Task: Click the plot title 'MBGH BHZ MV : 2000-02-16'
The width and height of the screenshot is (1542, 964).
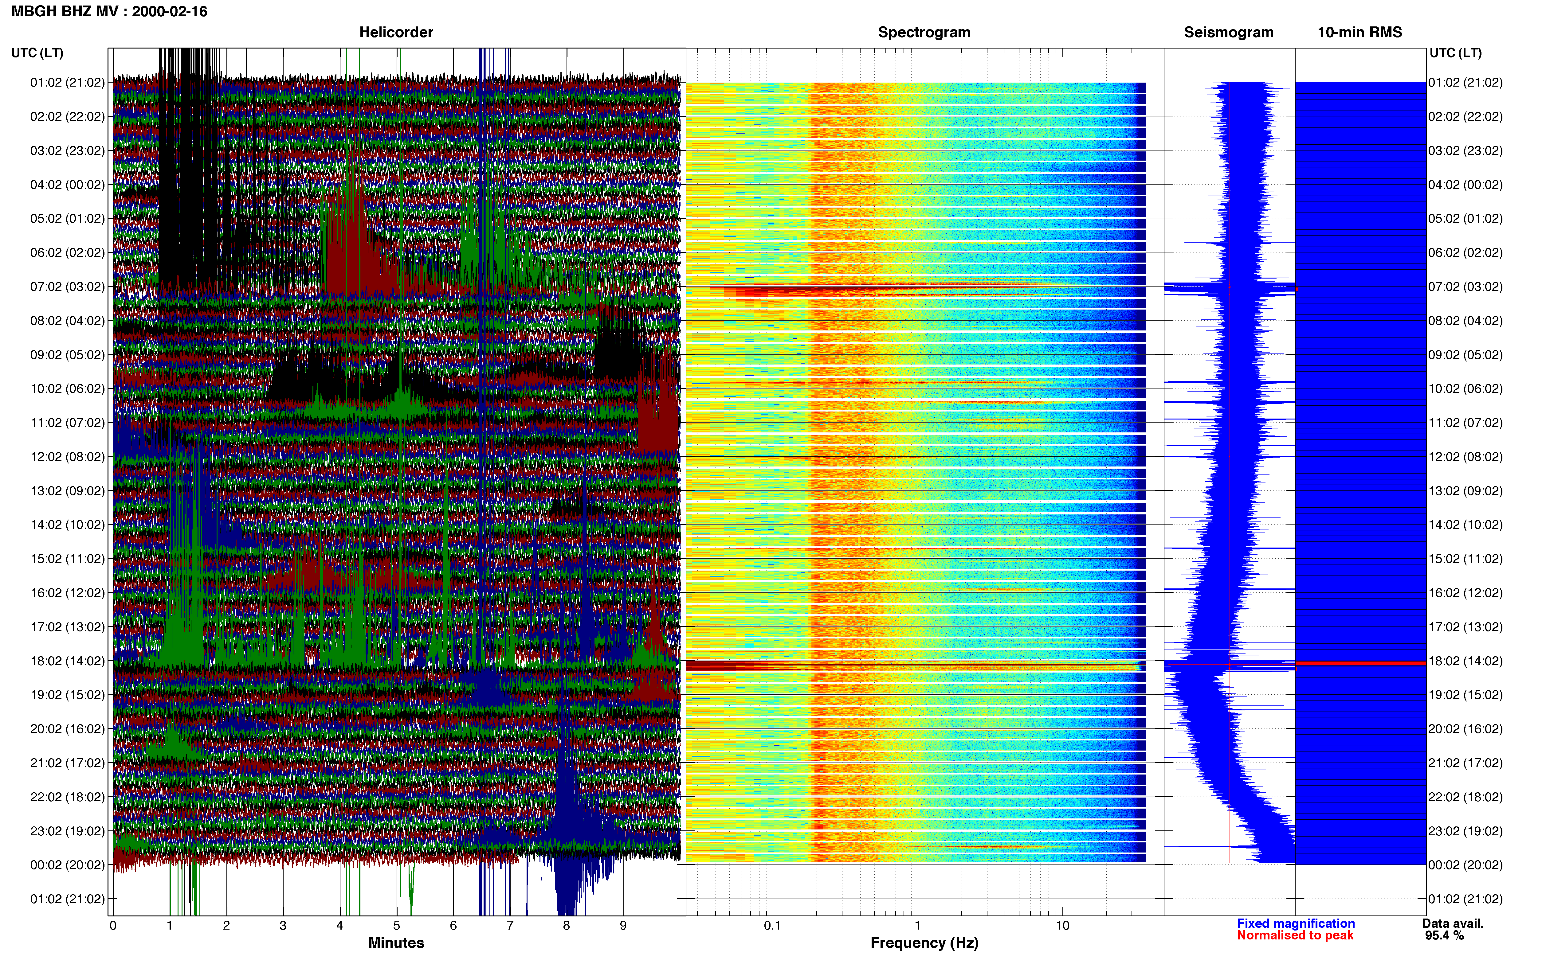Action: pyautogui.click(x=109, y=11)
